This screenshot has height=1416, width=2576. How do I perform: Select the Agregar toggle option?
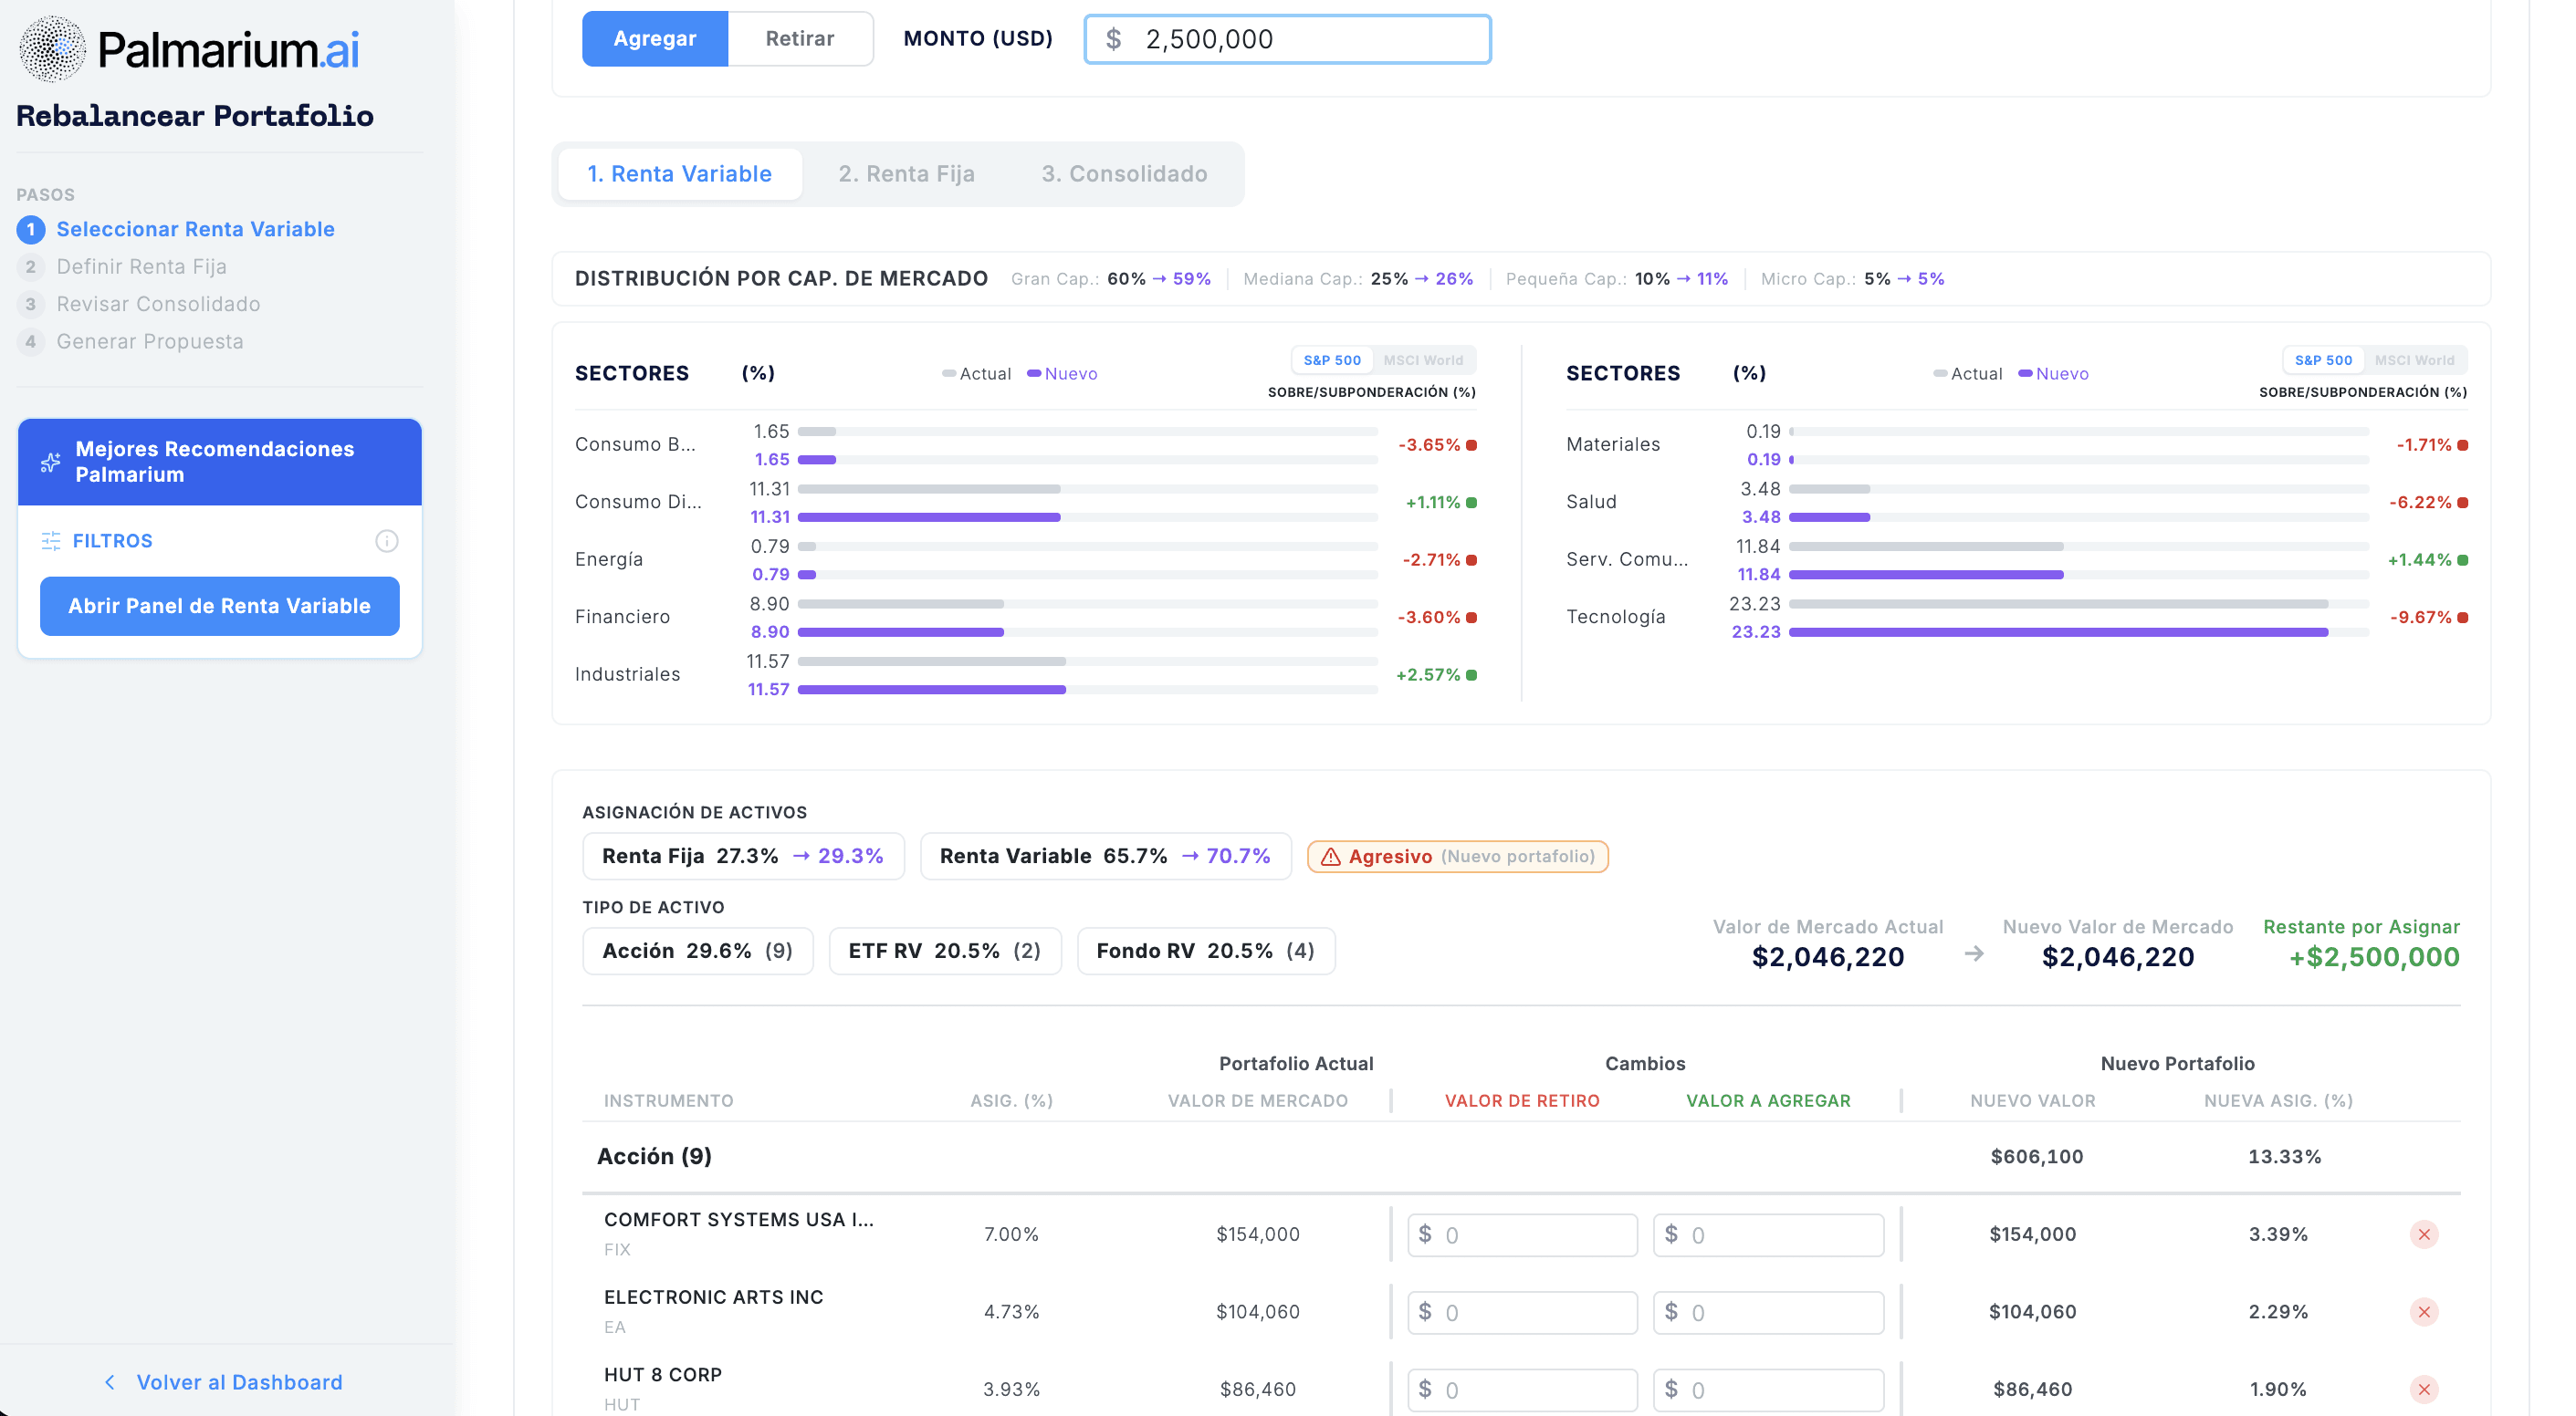tap(655, 39)
